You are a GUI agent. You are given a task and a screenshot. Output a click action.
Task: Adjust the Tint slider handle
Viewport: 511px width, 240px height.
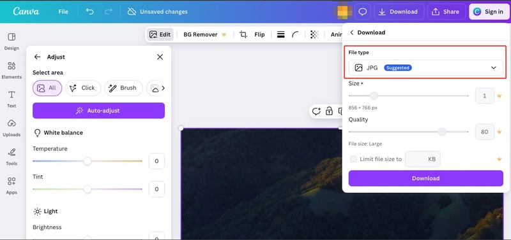pos(88,189)
